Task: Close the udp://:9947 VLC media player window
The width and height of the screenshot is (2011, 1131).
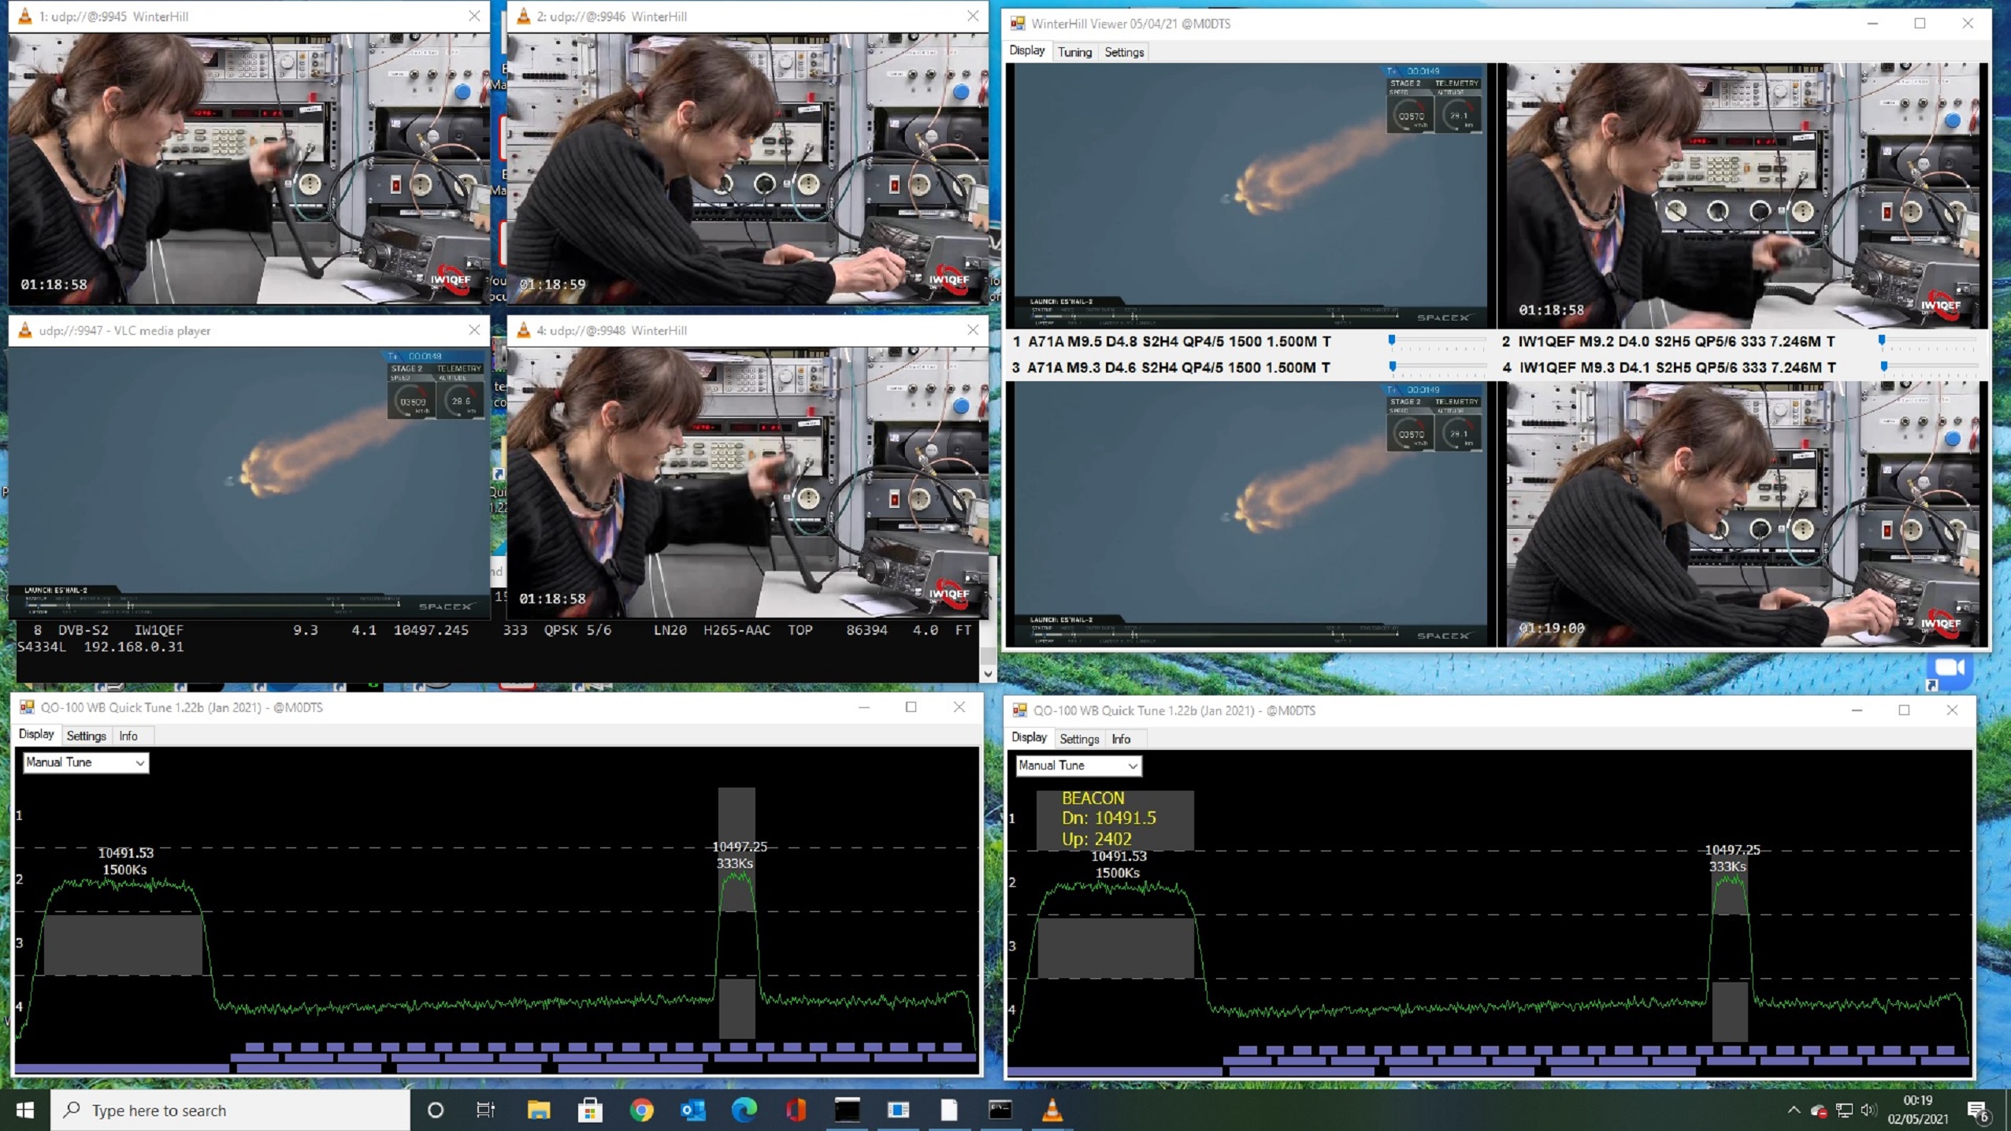Action: (474, 330)
